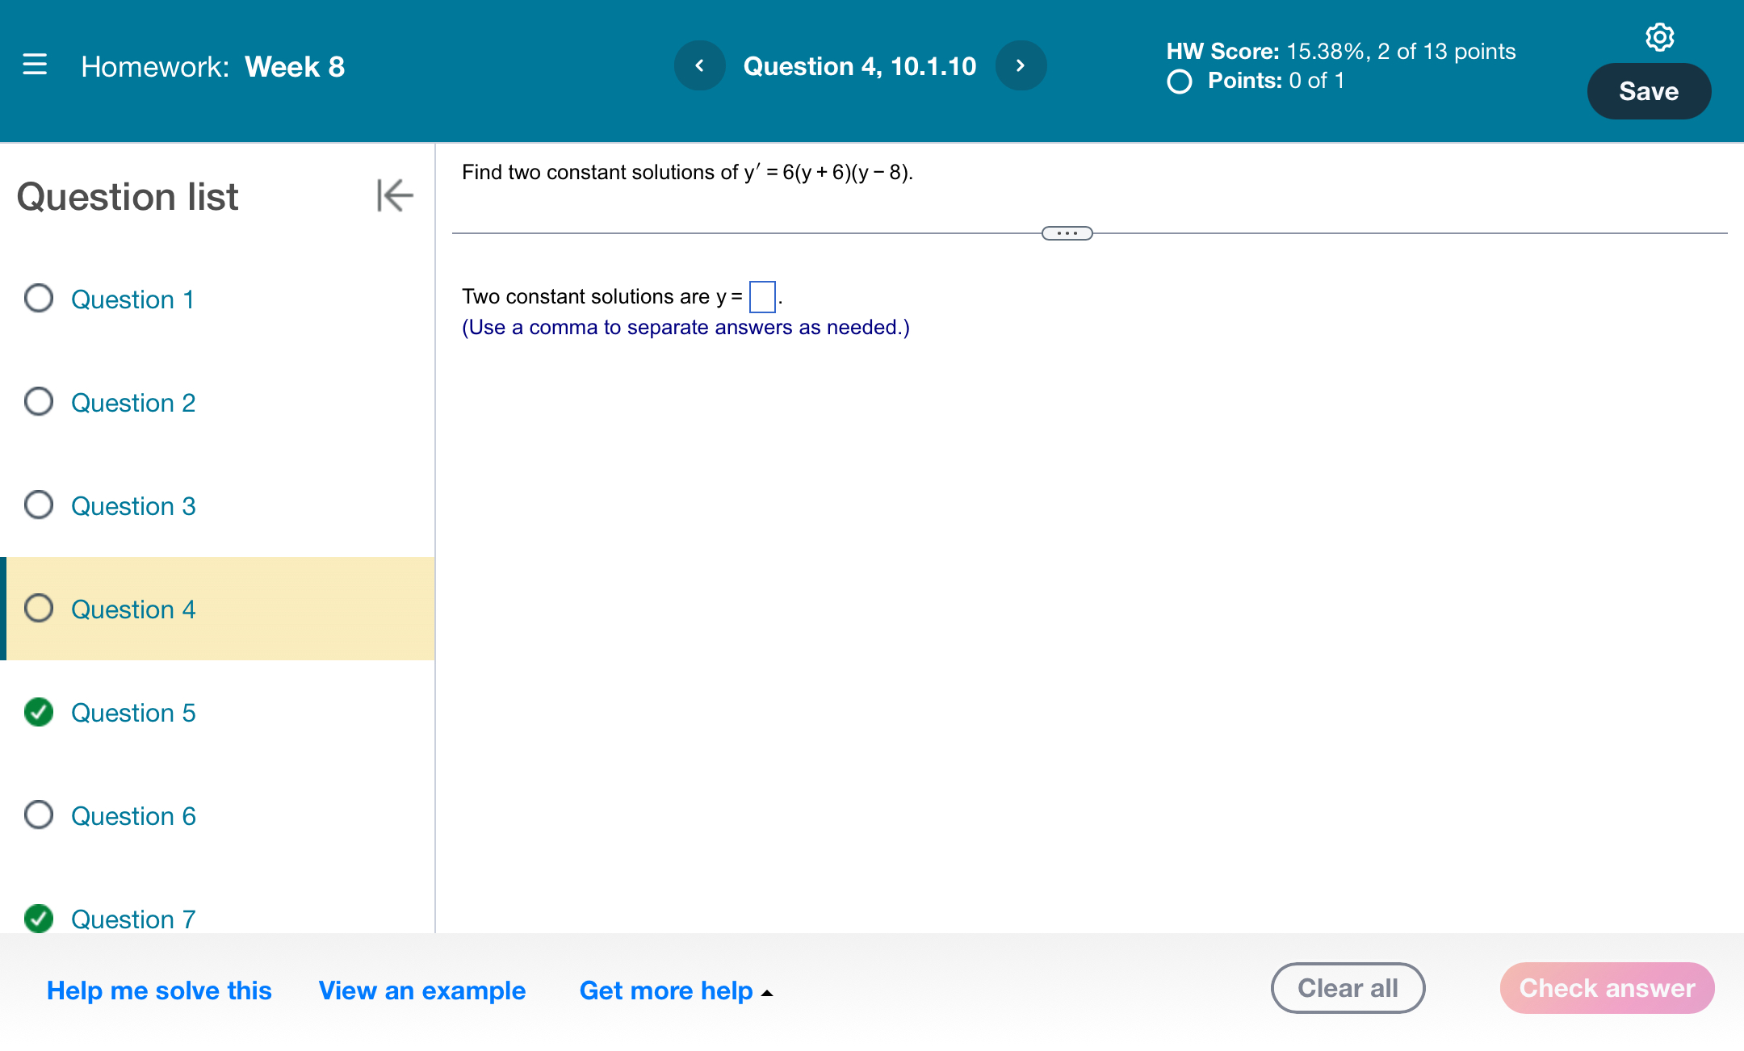
Task: Open the hamburger navigation menu
Action: point(34,66)
